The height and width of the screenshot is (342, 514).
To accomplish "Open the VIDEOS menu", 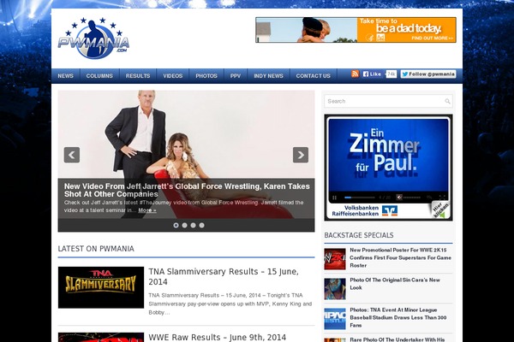I will (173, 76).
